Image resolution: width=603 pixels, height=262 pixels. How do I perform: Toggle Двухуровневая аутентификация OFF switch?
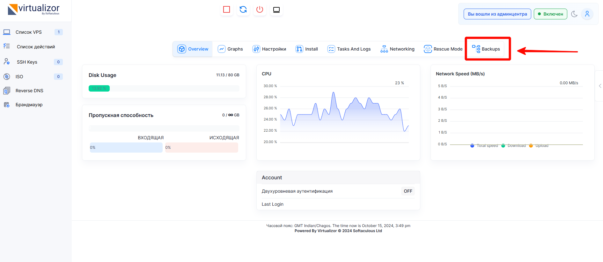tap(408, 191)
